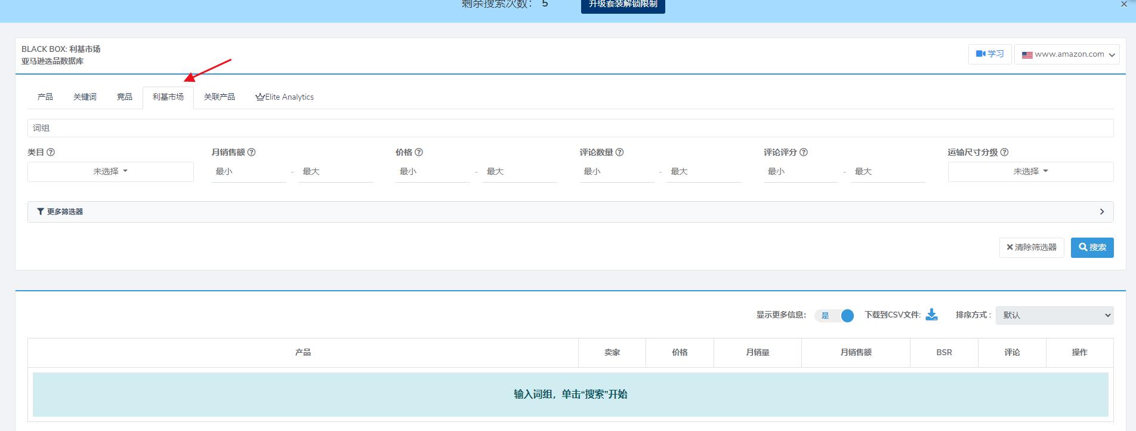Image resolution: width=1136 pixels, height=431 pixels.
Task: Click the 搜索 button
Action: coord(1092,247)
